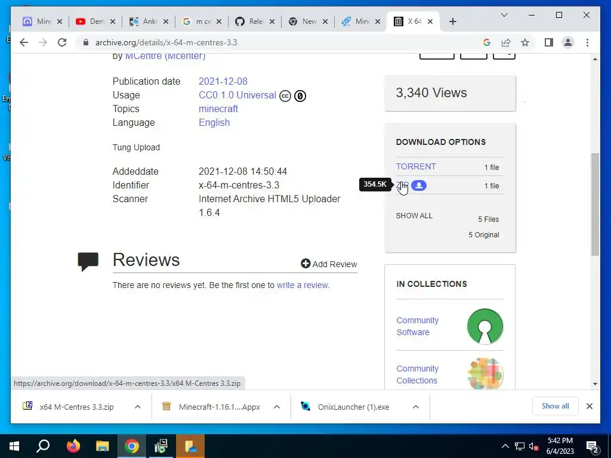The height and width of the screenshot is (458, 611).
Task: Open Google search icon in address bar
Action: pyautogui.click(x=487, y=42)
